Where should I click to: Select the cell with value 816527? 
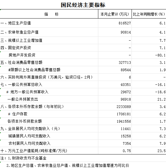coord(115,23)
